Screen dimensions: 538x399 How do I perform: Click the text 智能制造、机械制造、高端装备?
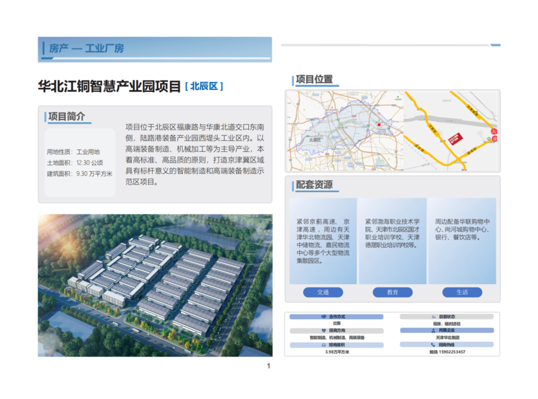click(337, 338)
